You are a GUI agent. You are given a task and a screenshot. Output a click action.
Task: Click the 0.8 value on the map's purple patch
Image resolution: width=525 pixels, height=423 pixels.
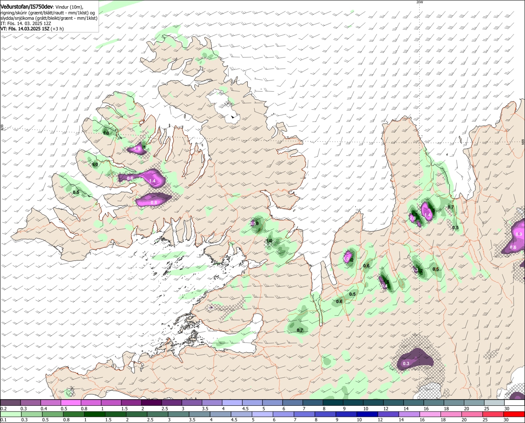154,202
